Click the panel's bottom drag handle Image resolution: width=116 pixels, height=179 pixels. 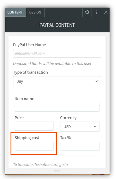(x=57, y=171)
